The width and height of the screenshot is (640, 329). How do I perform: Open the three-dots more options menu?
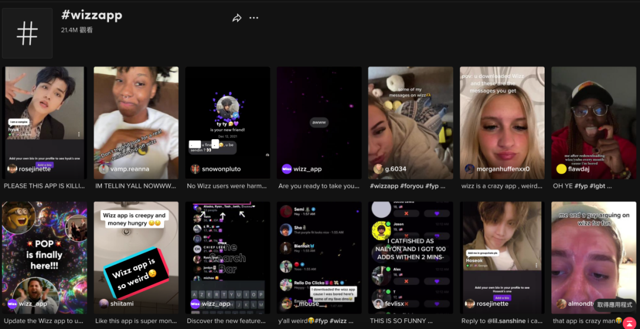tap(254, 18)
